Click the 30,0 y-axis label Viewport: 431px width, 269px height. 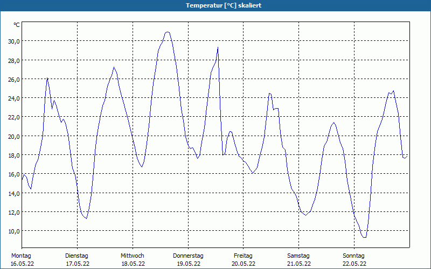point(13,41)
